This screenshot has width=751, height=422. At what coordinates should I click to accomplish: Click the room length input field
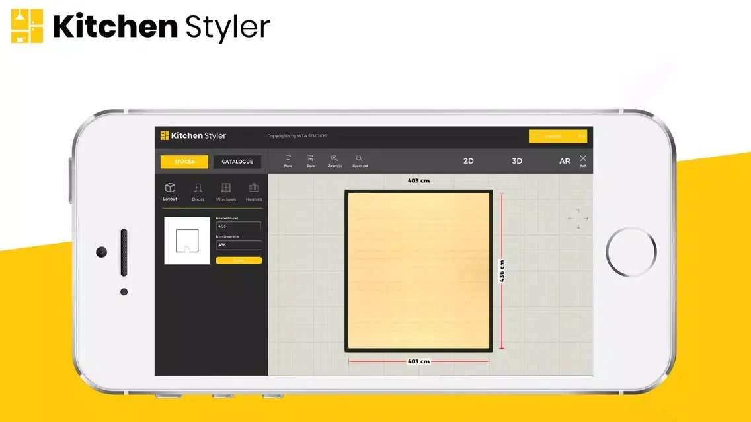click(239, 244)
